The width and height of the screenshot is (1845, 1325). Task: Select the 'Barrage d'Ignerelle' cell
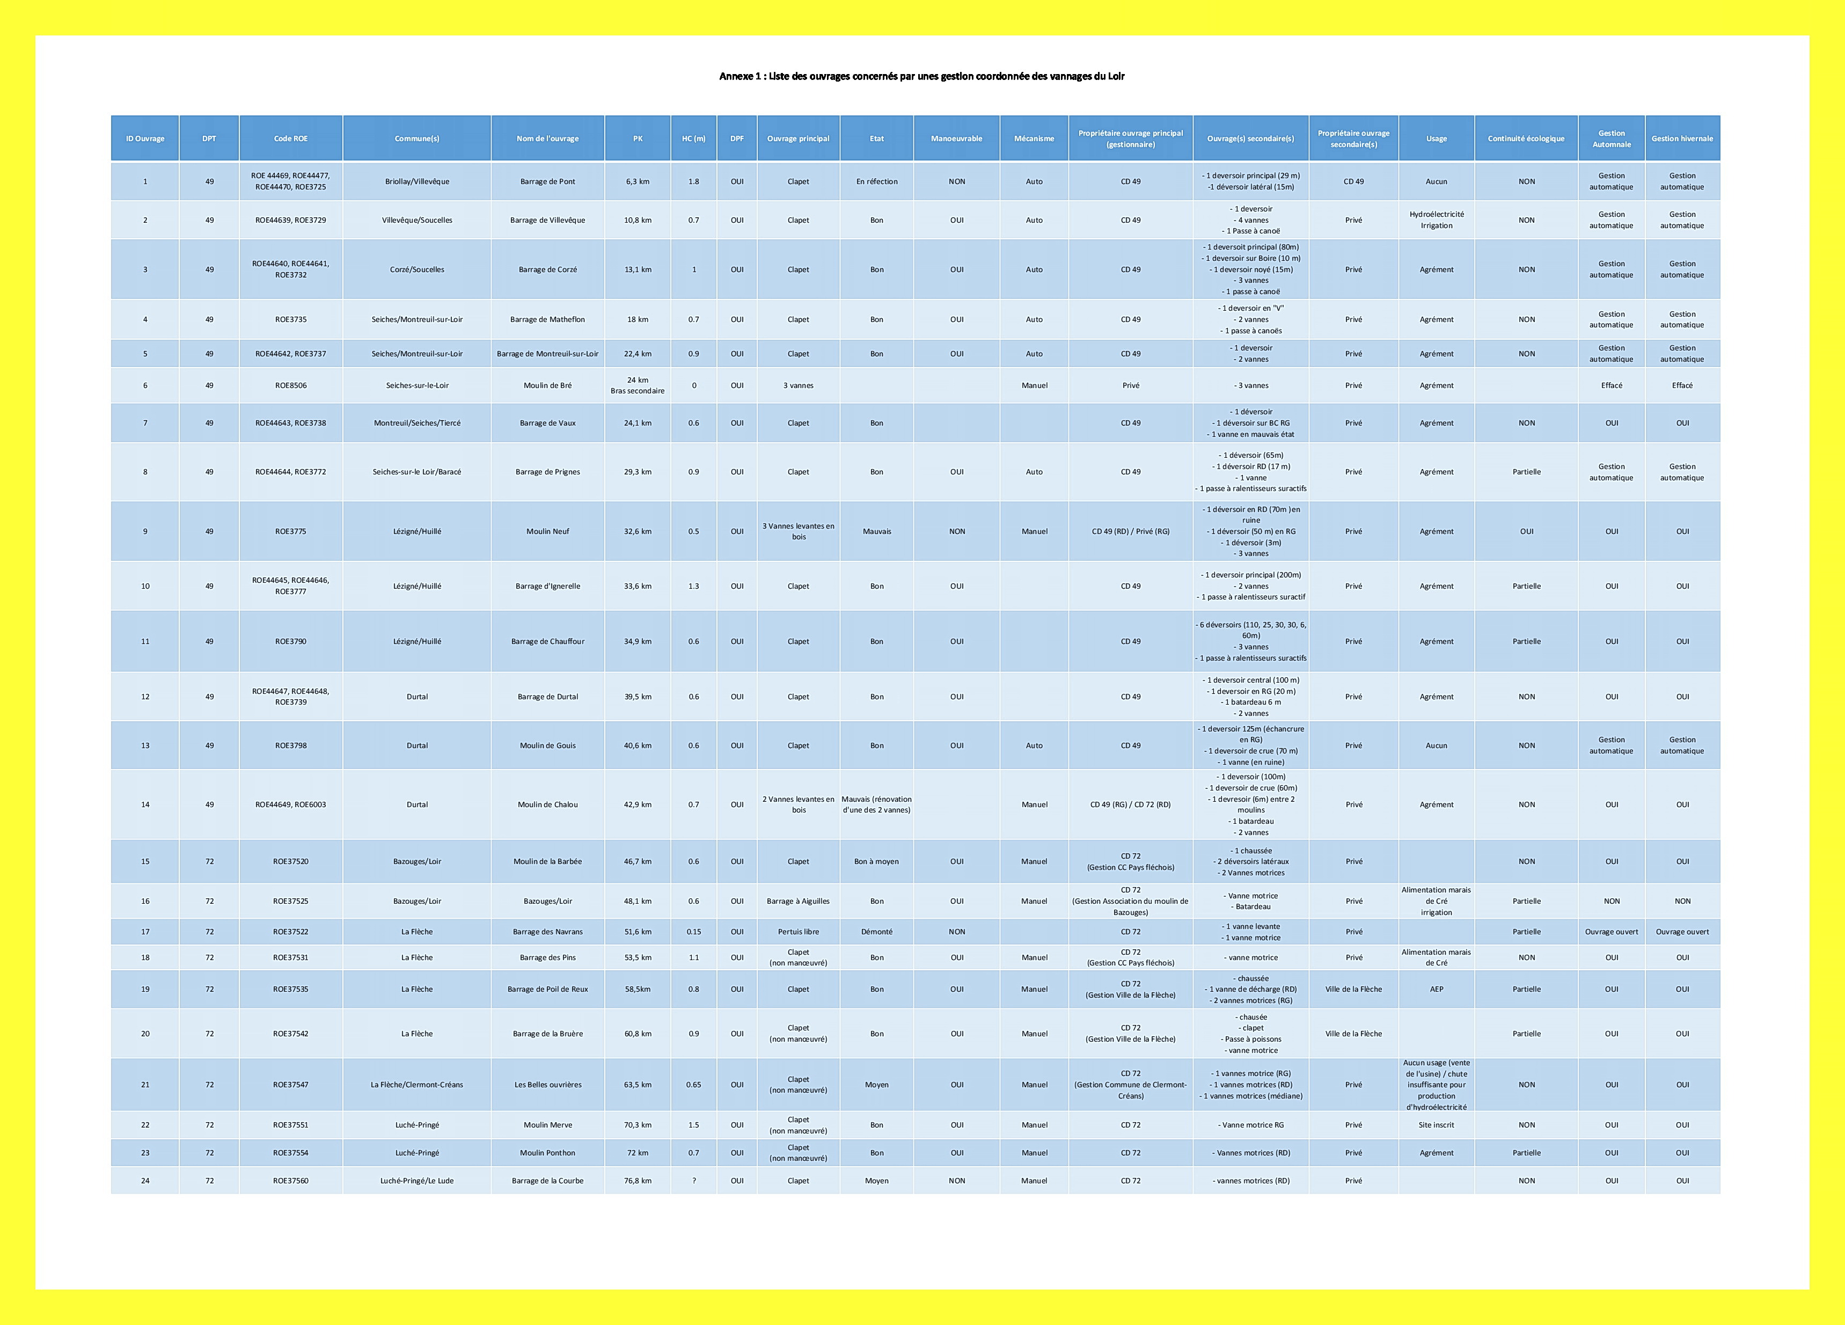pyautogui.click(x=547, y=585)
